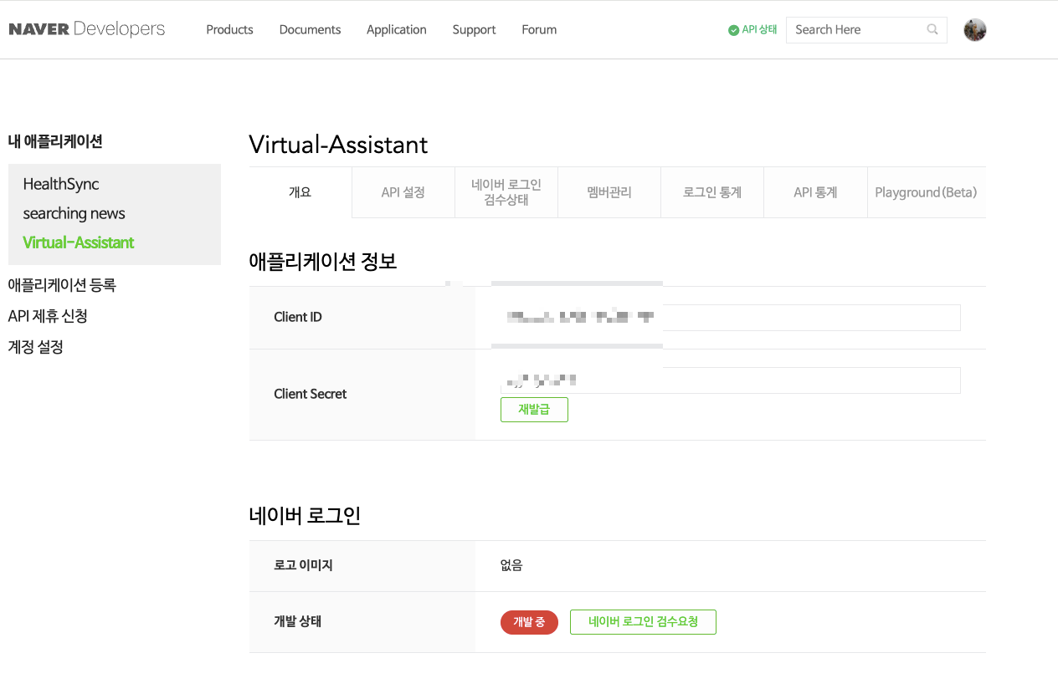Click 네이버 로그인 검수요청 button

click(643, 622)
